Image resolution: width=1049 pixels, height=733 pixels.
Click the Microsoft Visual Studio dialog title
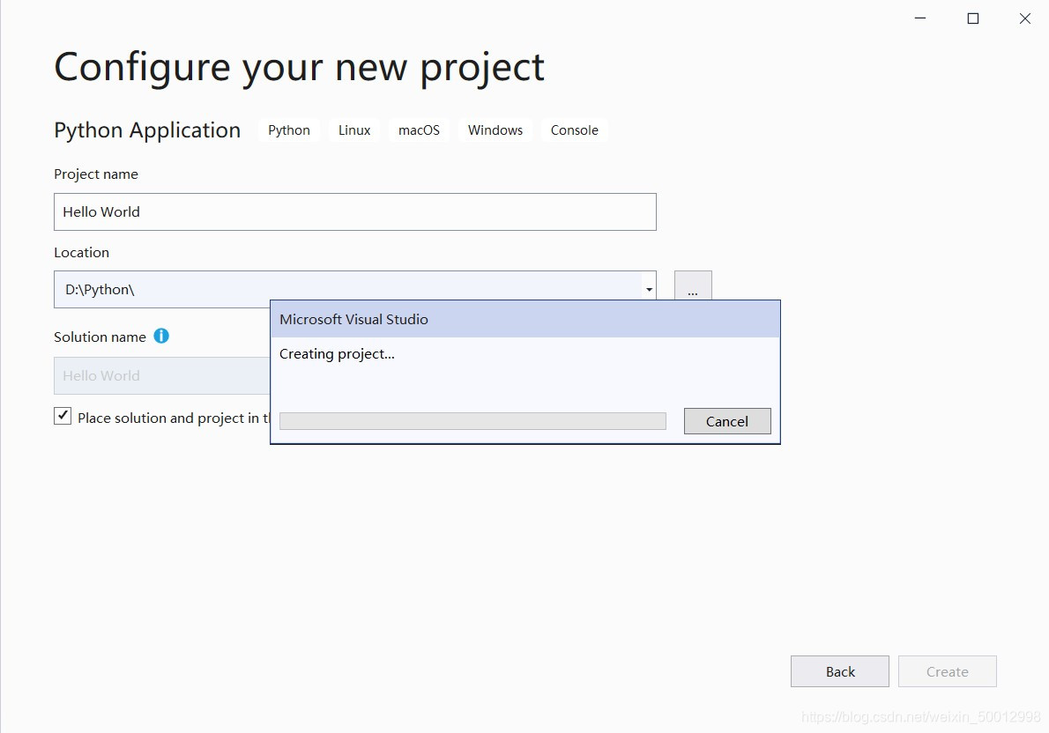[353, 319]
